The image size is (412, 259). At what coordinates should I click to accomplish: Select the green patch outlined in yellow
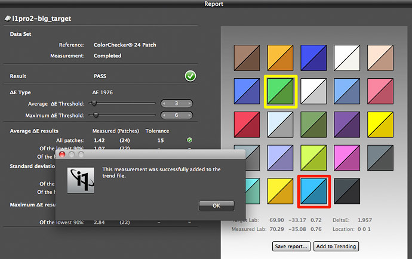280,91
